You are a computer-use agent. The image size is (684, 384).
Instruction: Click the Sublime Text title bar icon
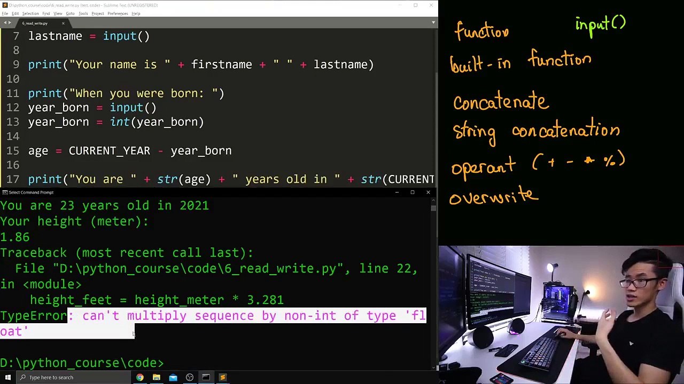(4, 5)
